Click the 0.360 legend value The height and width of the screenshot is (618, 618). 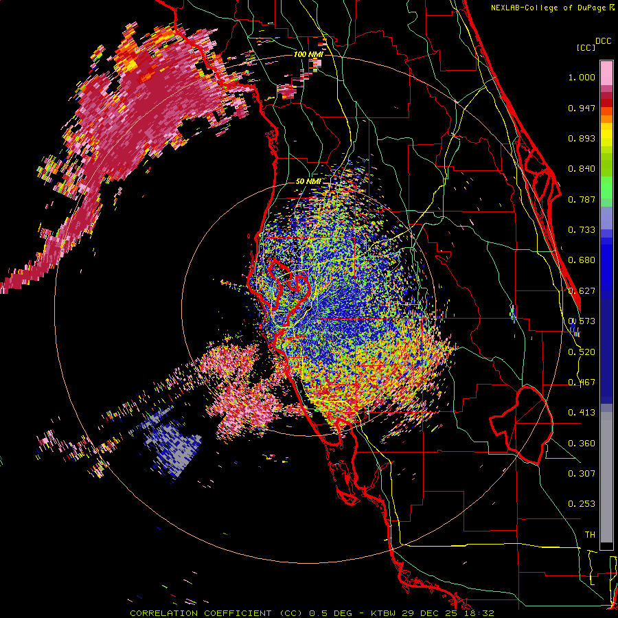click(x=582, y=444)
